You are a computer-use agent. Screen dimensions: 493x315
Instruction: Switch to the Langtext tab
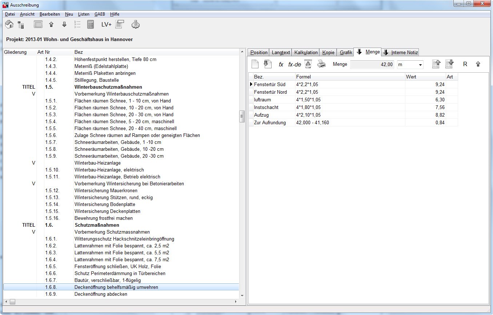coord(281,52)
